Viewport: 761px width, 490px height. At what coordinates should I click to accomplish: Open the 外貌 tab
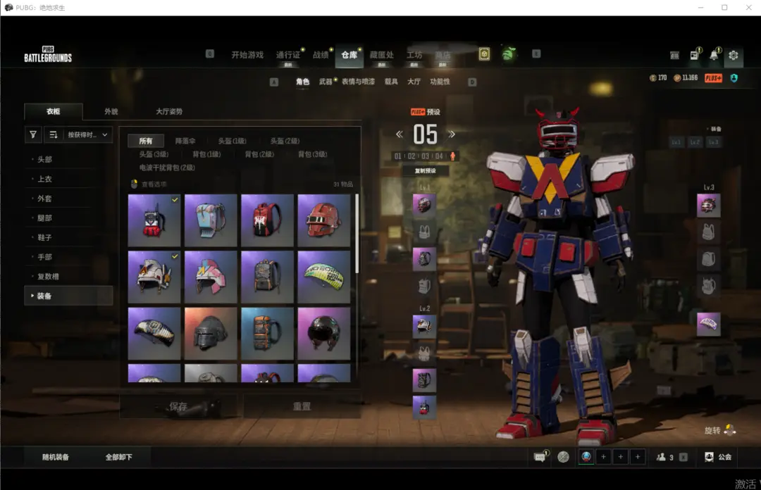(111, 111)
